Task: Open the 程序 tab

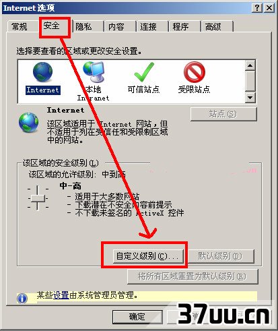Action: pos(180,26)
